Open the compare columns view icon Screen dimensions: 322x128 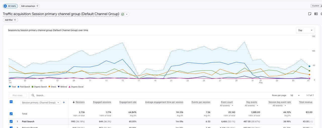tap(316, 14)
